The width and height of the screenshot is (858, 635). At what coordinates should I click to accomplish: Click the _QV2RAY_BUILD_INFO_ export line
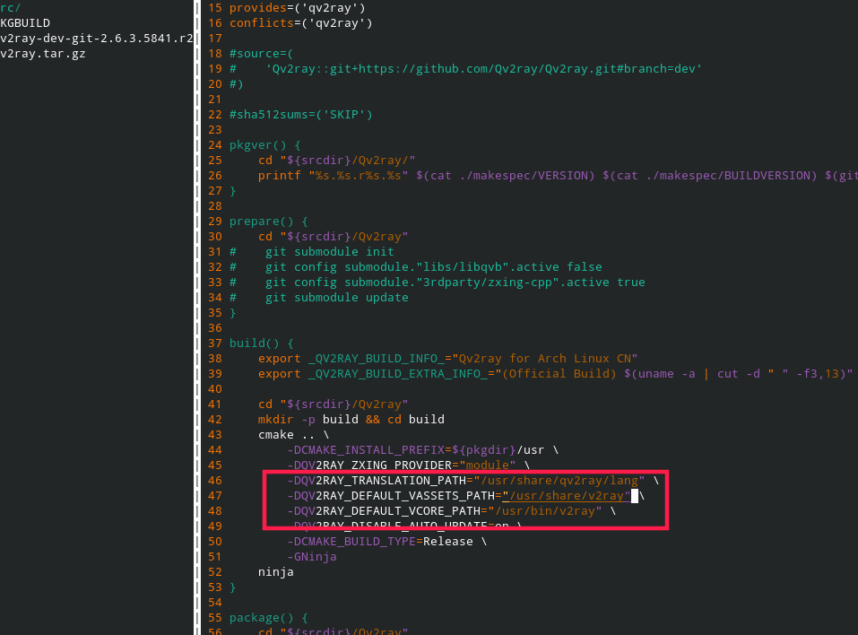pos(447,359)
